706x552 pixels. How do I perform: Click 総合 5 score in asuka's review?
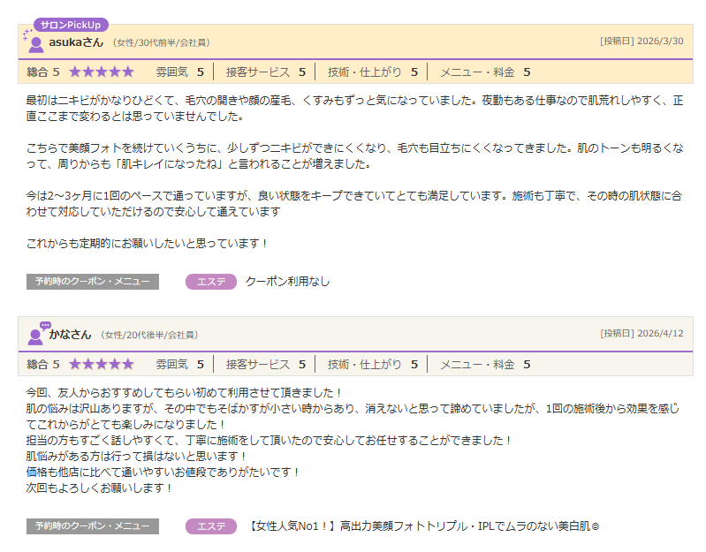pos(43,72)
